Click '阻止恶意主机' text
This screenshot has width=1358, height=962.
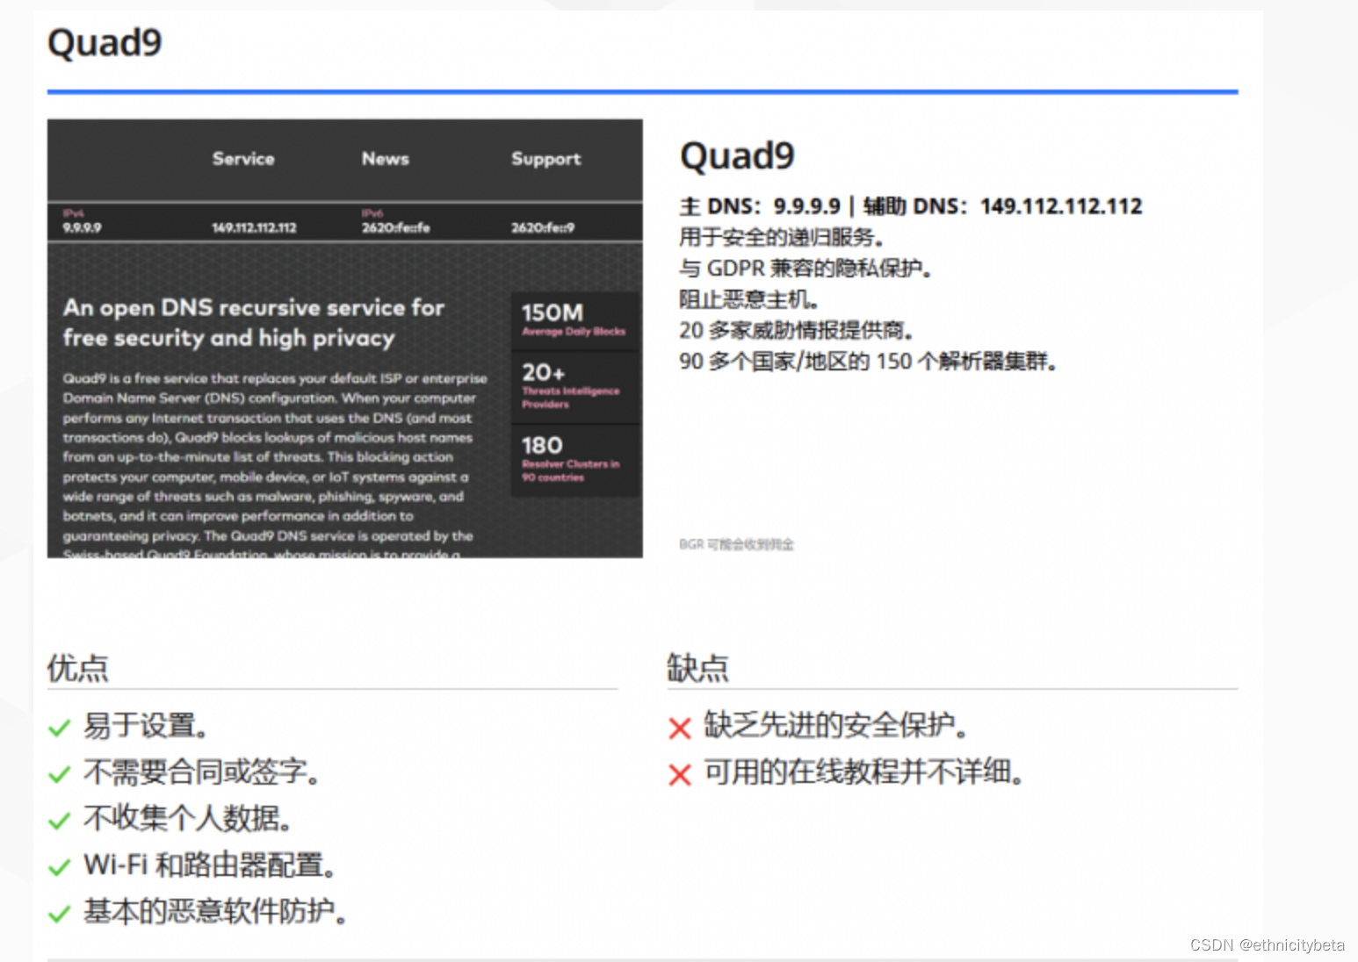749,299
